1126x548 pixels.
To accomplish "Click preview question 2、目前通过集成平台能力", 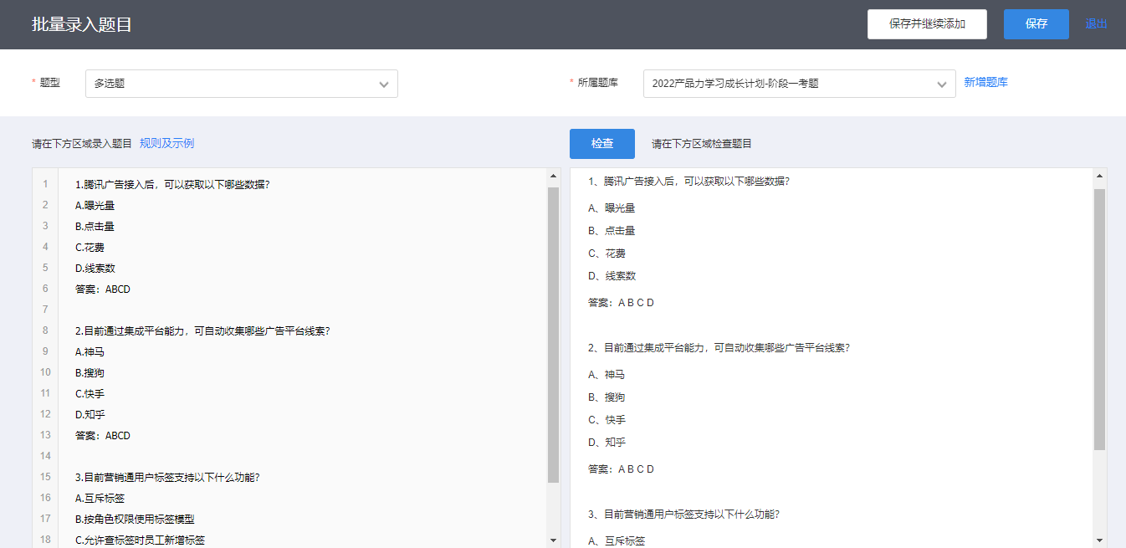I will click(719, 347).
